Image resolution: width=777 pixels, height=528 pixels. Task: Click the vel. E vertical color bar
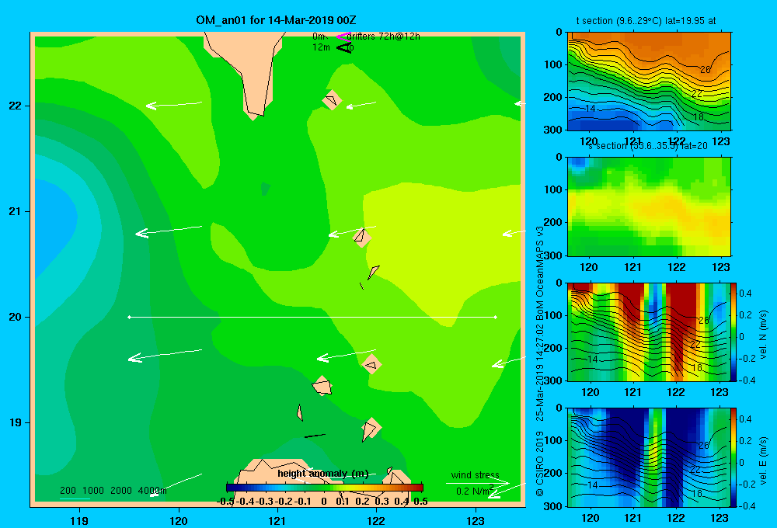pos(734,457)
